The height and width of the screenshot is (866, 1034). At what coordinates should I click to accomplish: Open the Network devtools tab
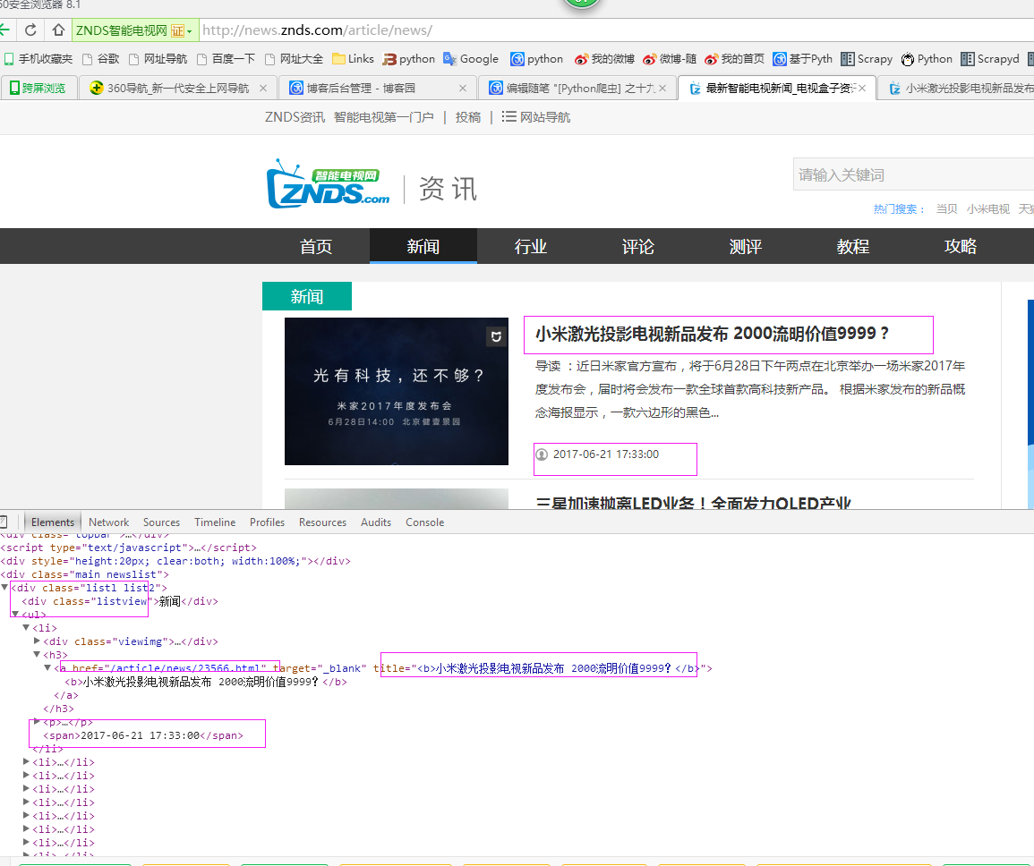click(x=109, y=522)
